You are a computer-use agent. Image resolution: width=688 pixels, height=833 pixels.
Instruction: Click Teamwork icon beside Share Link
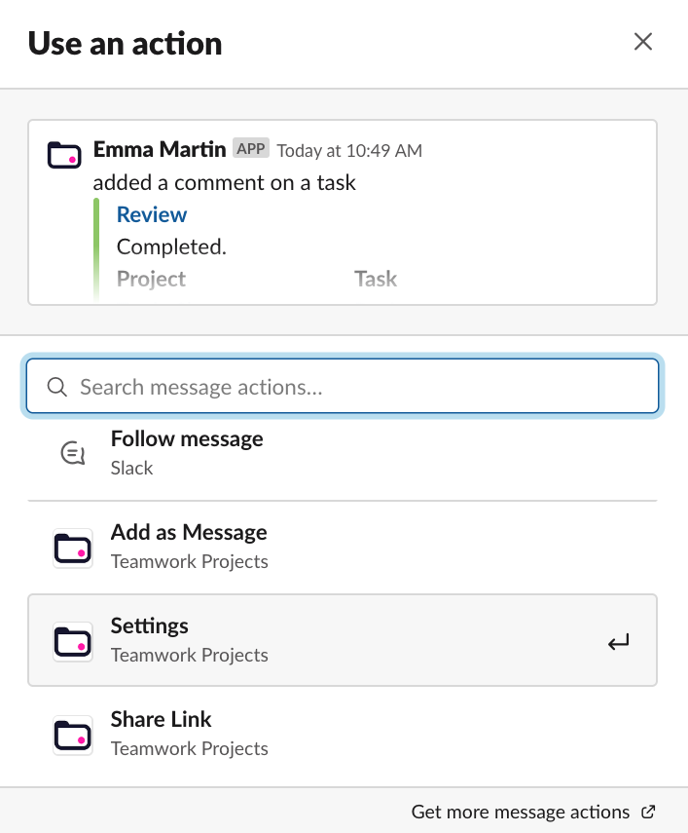(x=73, y=735)
